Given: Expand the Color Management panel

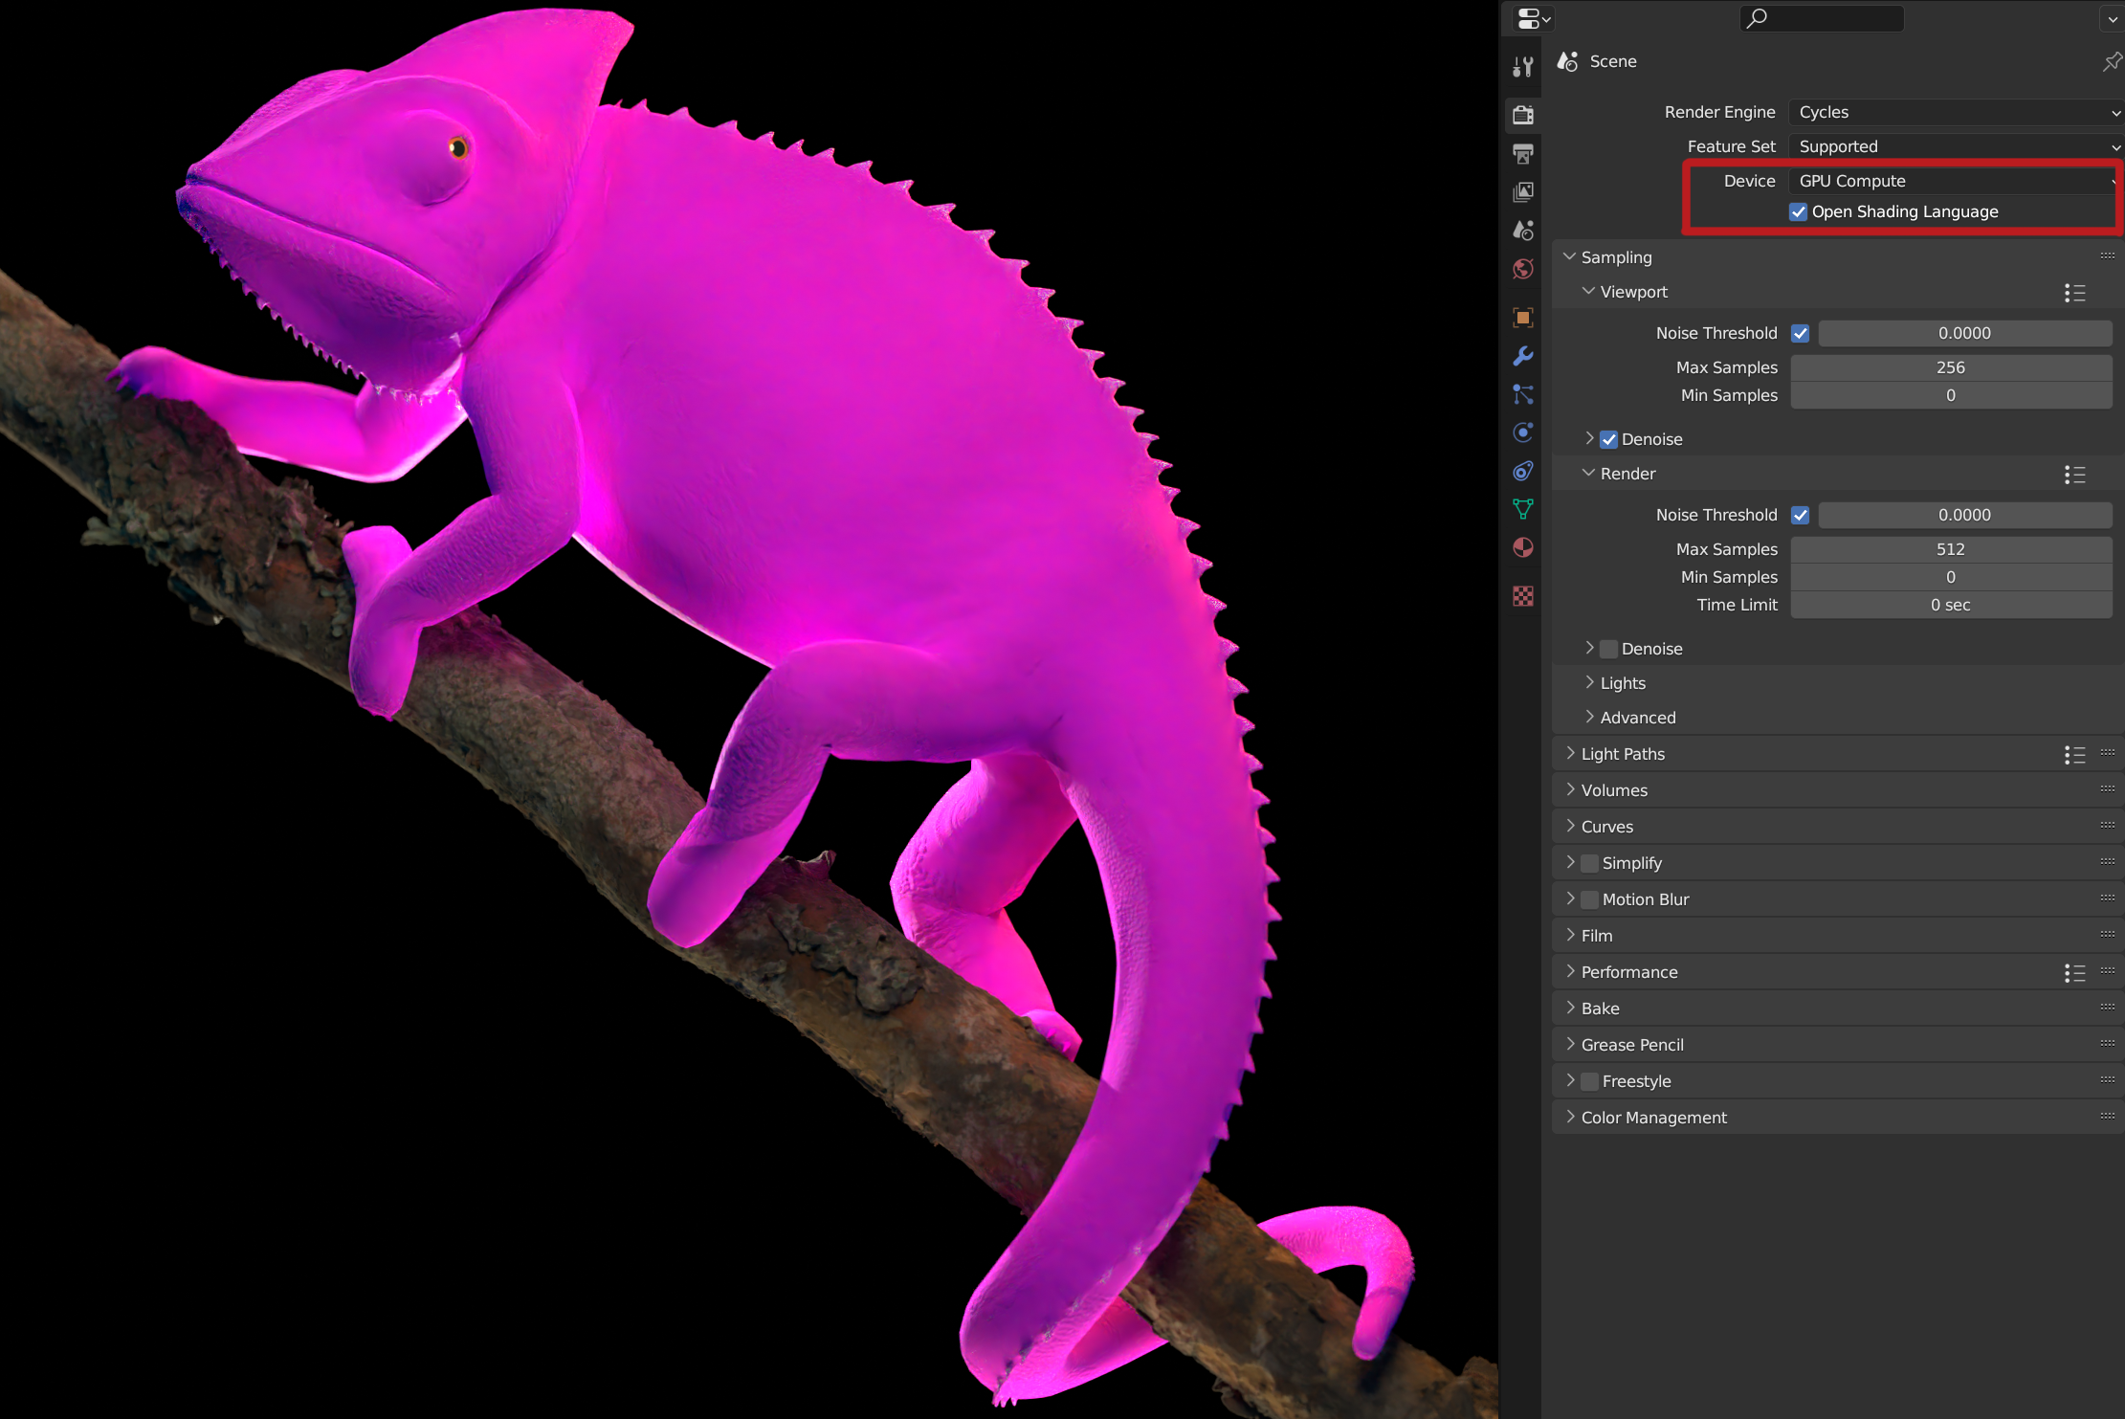Looking at the screenshot, I should pos(1653,1118).
